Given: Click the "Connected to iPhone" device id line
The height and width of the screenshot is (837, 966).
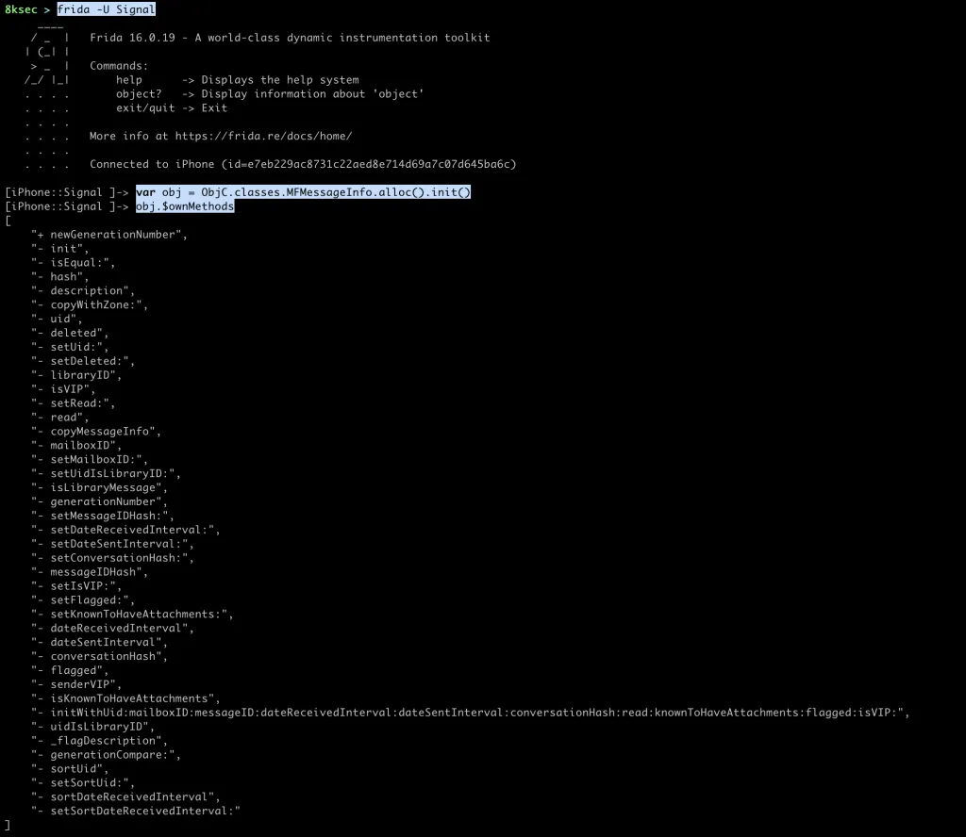Looking at the screenshot, I should 302,164.
